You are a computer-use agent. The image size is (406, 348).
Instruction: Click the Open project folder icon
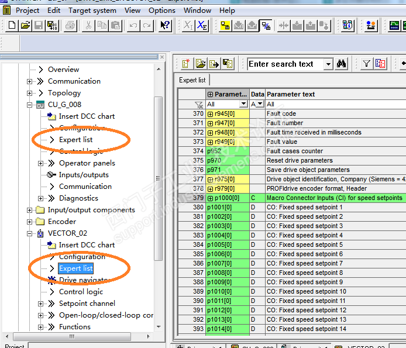pyautogui.click(x=25, y=25)
